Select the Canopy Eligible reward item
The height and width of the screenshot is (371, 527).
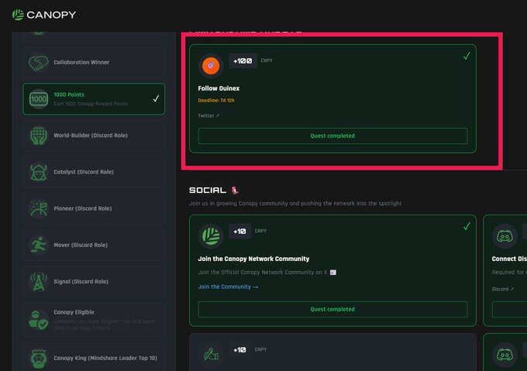(94, 320)
